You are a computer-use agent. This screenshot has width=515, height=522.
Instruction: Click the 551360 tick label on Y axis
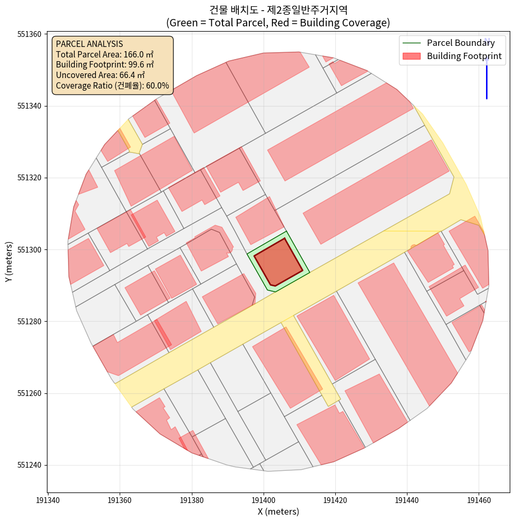point(30,34)
